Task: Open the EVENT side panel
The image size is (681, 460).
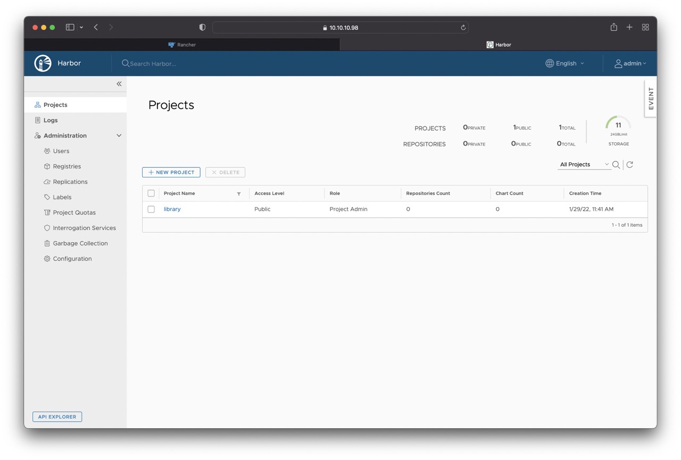Action: 650,98
